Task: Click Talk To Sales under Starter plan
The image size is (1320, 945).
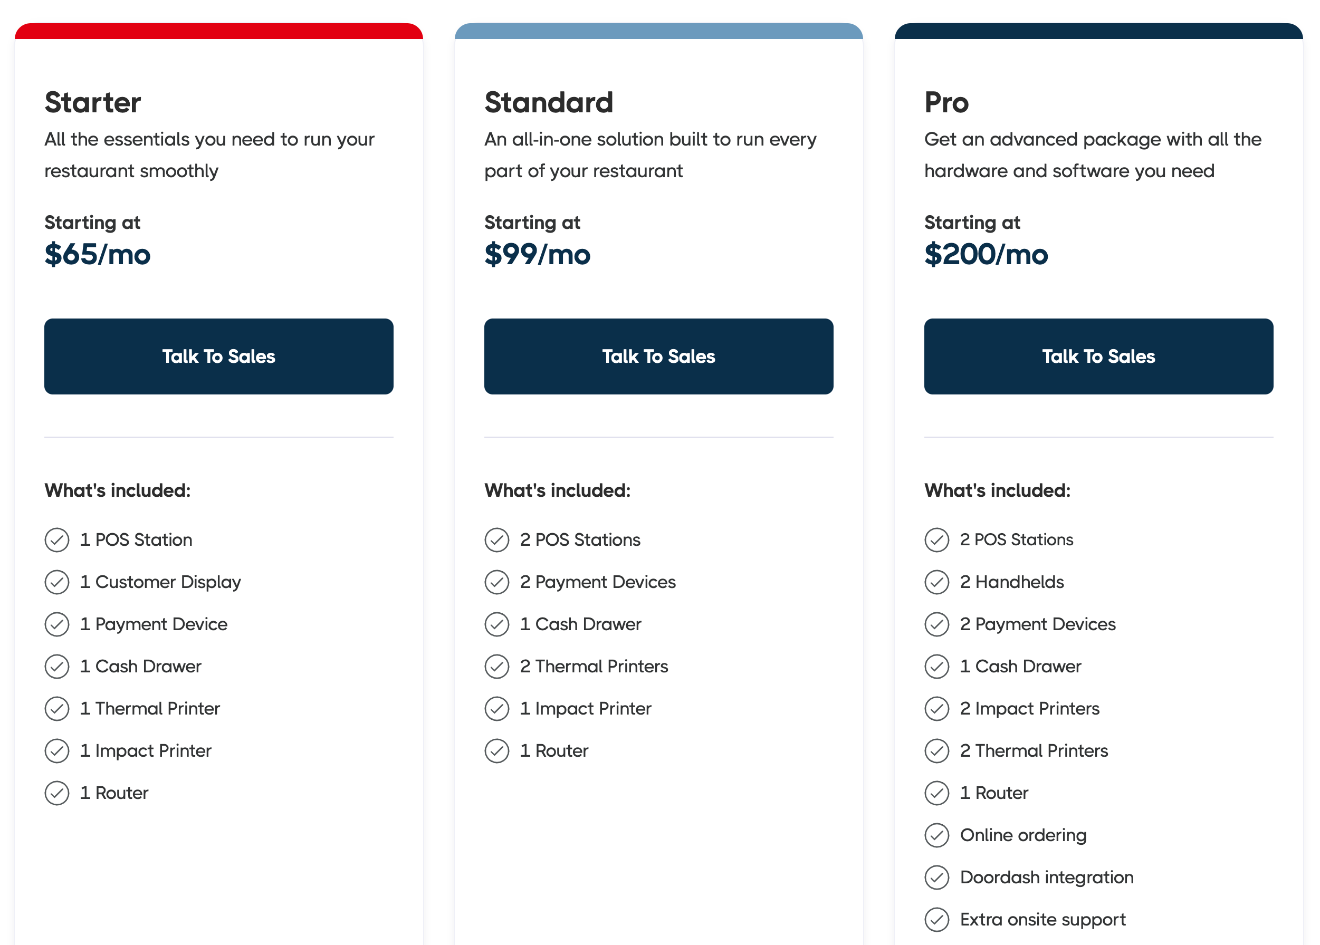Action: (218, 356)
